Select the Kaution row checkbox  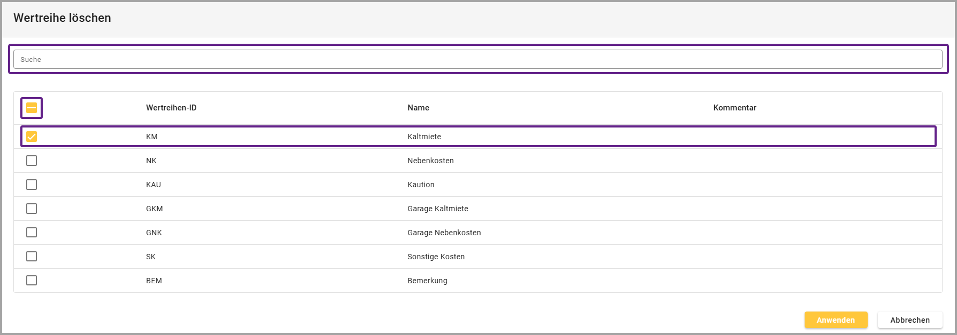32,185
